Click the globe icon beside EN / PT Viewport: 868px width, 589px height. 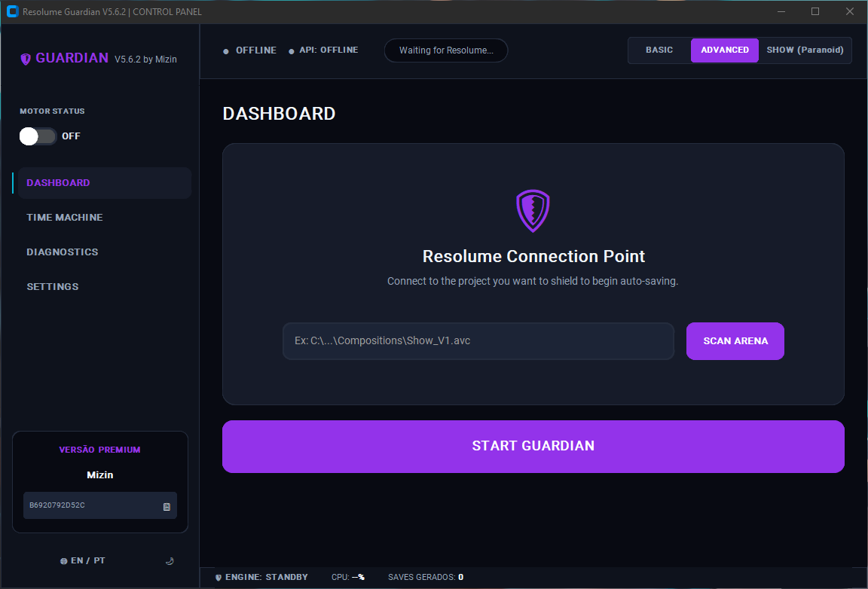coord(63,561)
